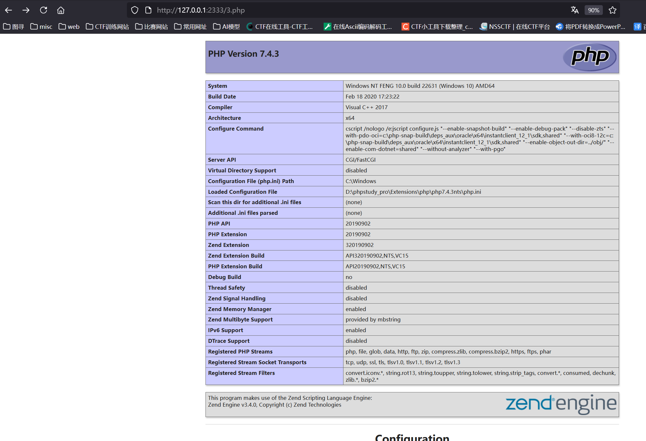Screen dimensions: 646x441
Task: Click the browser back arrow
Action: tap(8, 10)
